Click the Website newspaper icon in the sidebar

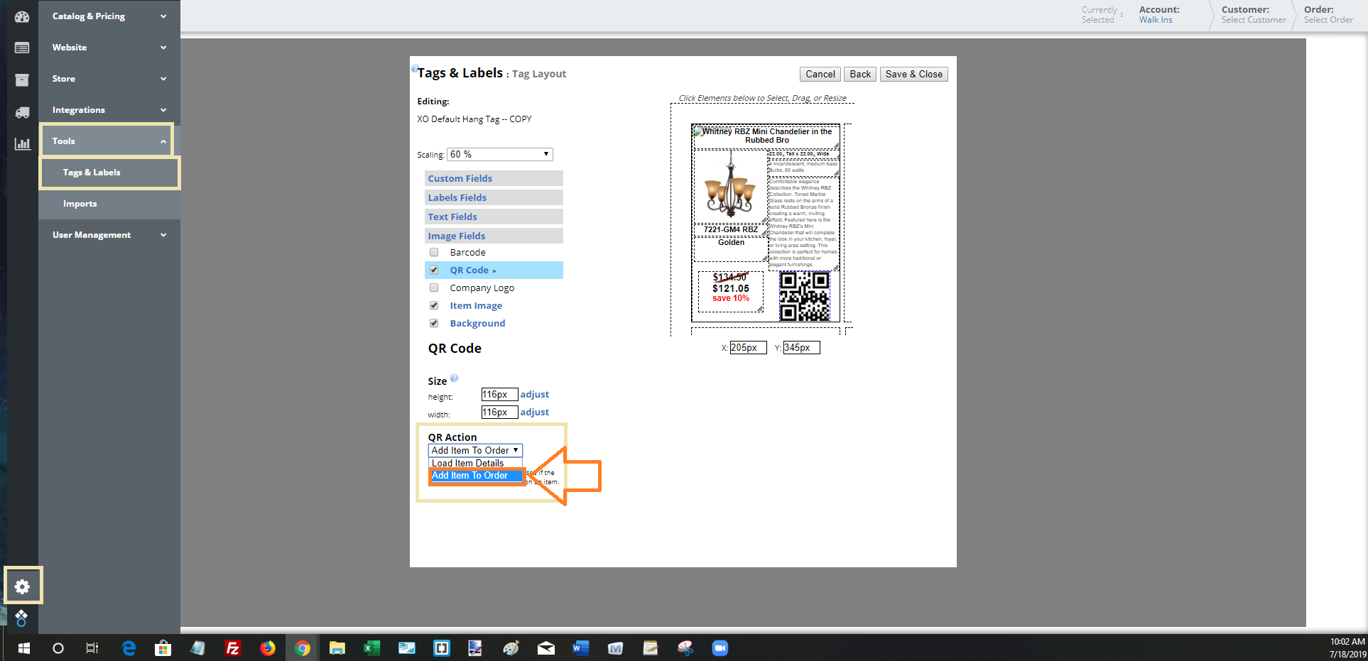(x=21, y=47)
